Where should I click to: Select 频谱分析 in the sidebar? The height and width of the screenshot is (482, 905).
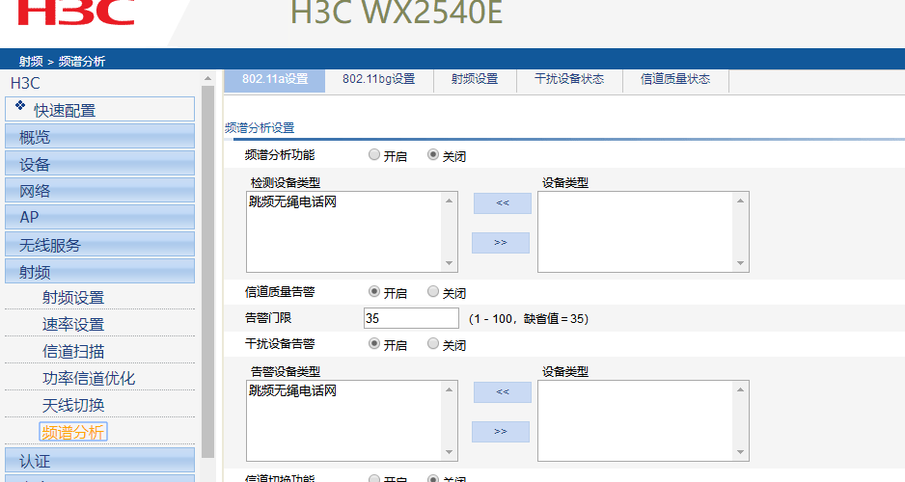pyautogui.click(x=73, y=432)
